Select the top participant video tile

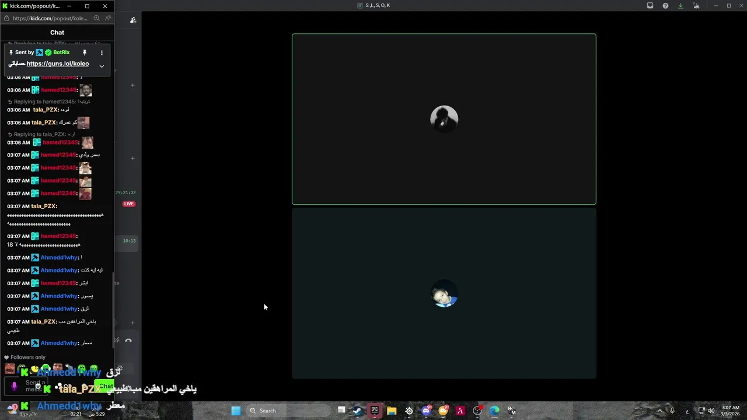point(444,119)
